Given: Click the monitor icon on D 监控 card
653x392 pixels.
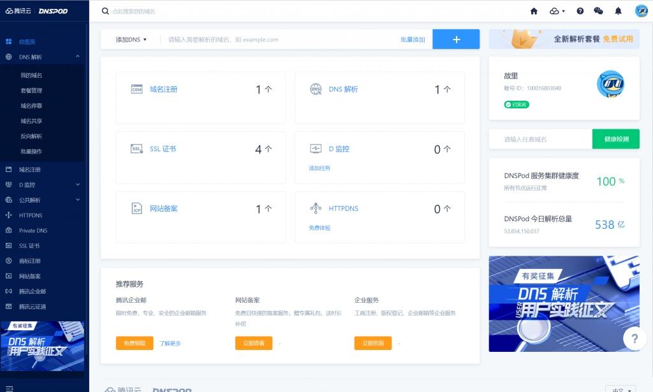Looking at the screenshot, I should (x=316, y=149).
